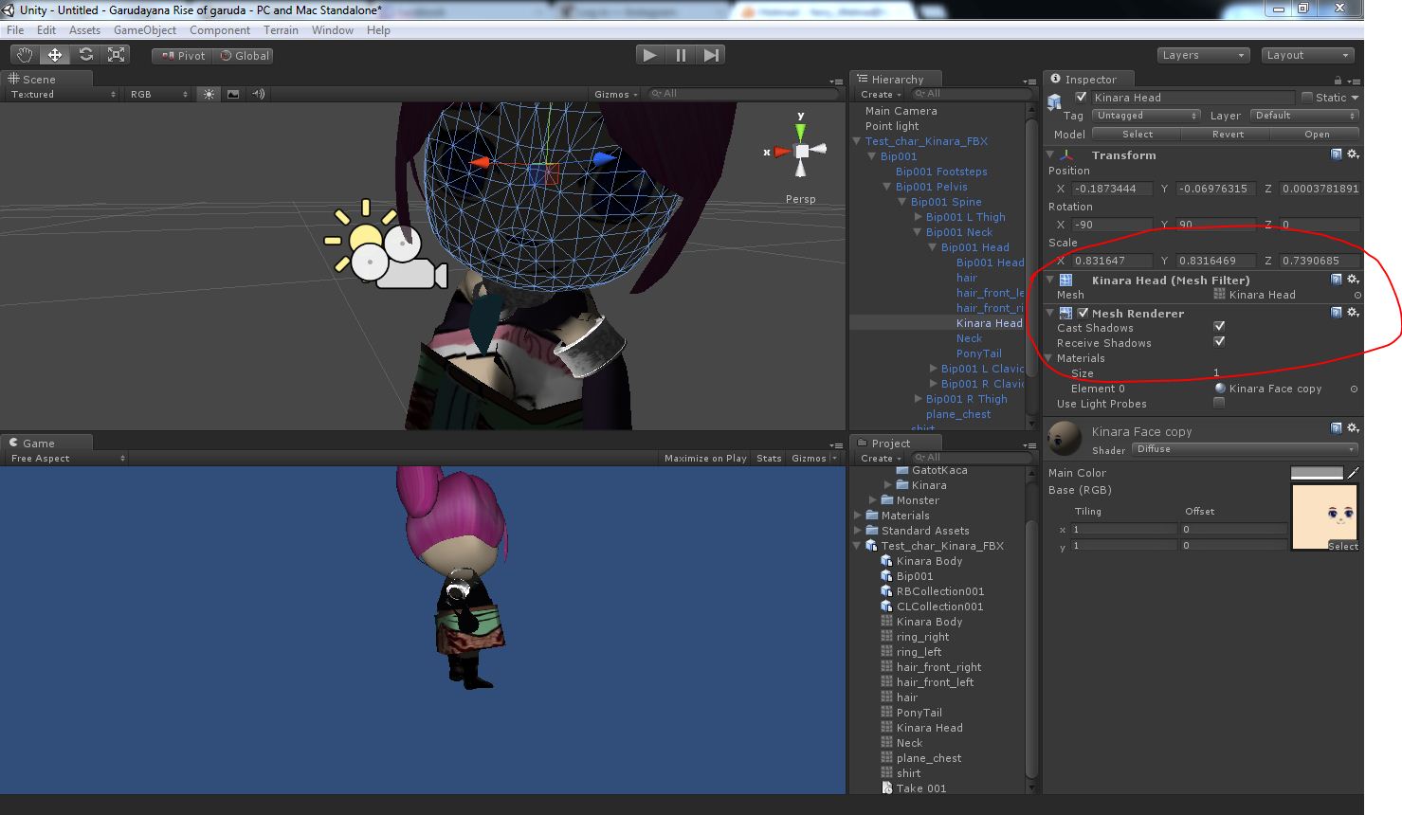This screenshot has height=815, width=1402.
Task: Pick Main Color with eyedropper icon
Action: (1353, 473)
